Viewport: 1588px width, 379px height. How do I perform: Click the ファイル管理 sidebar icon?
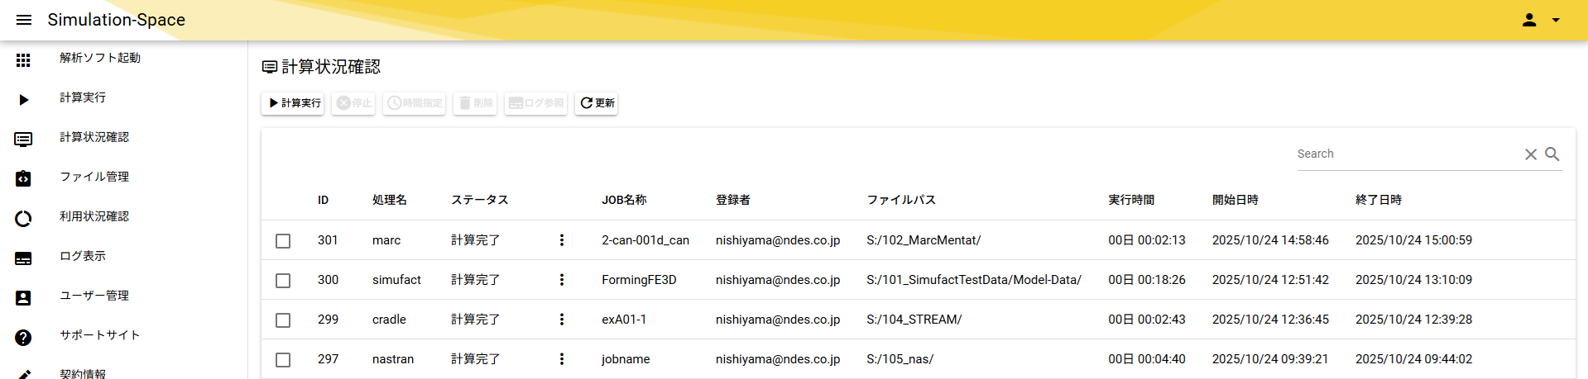tap(23, 178)
